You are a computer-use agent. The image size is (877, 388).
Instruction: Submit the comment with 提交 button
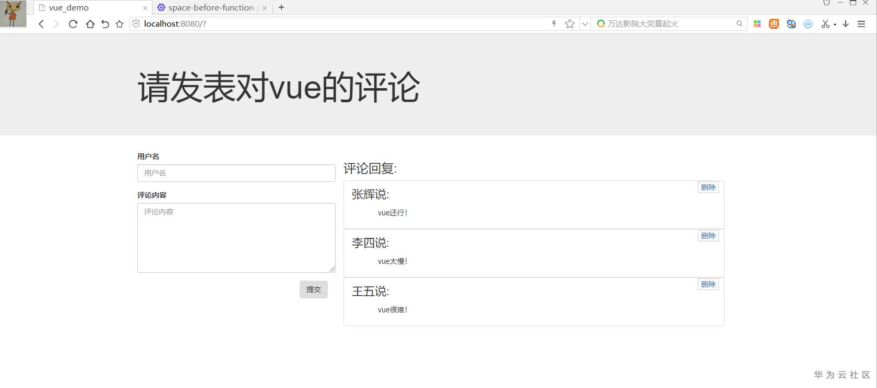[x=314, y=289]
